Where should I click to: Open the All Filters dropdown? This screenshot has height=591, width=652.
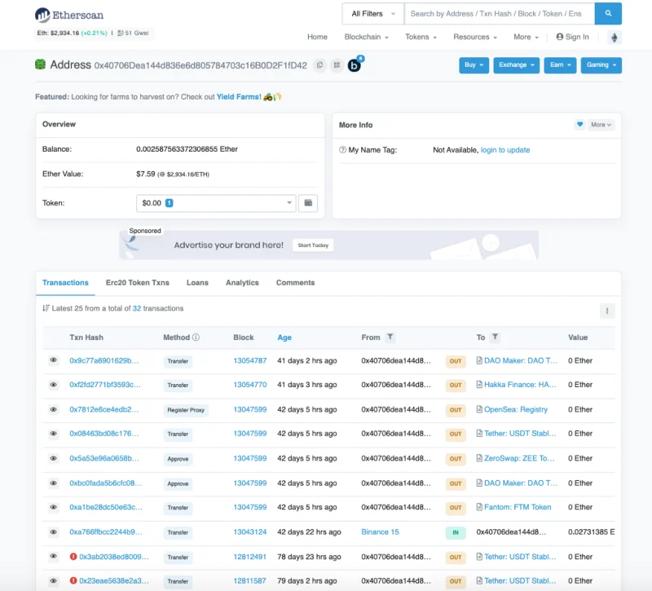coord(373,14)
